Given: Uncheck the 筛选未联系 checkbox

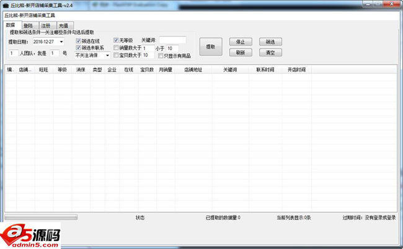Looking at the screenshot, I should (79, 48).
